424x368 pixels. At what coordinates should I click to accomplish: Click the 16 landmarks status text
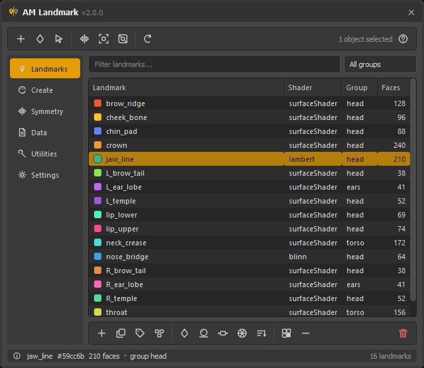coord(390,356)
